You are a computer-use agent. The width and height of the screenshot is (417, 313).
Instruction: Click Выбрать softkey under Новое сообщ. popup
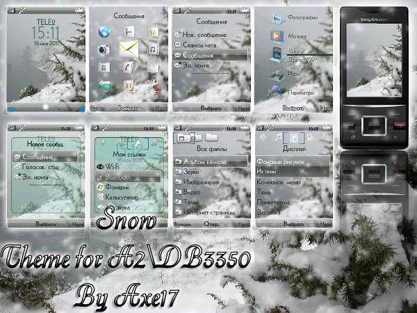tap(46, 224)
